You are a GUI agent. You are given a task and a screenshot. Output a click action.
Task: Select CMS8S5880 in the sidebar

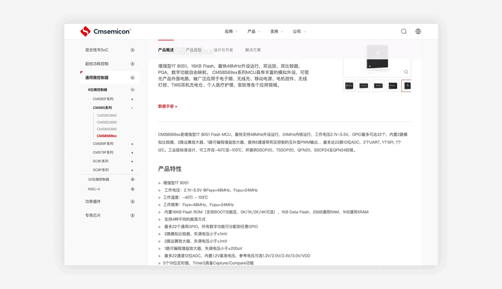pos(107,129)
